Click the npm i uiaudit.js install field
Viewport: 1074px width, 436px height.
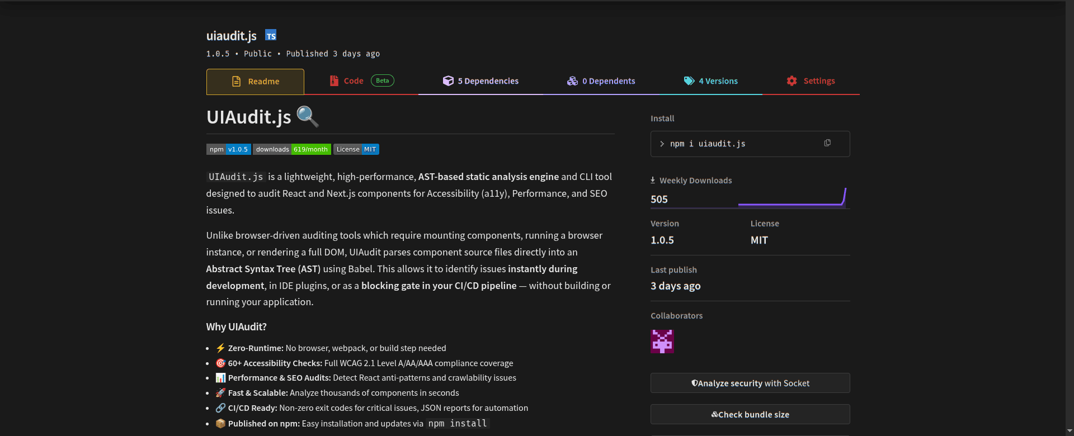point(750,144)
